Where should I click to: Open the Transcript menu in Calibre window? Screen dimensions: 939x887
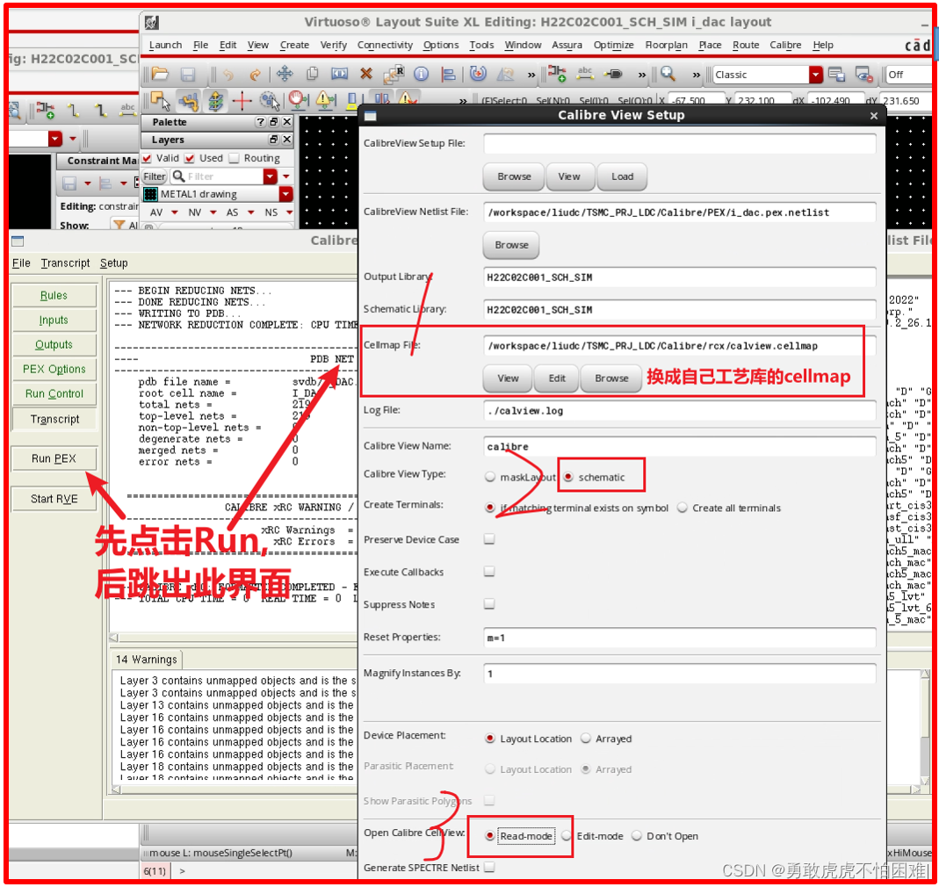pyautogui.click(x=65, y=263)
